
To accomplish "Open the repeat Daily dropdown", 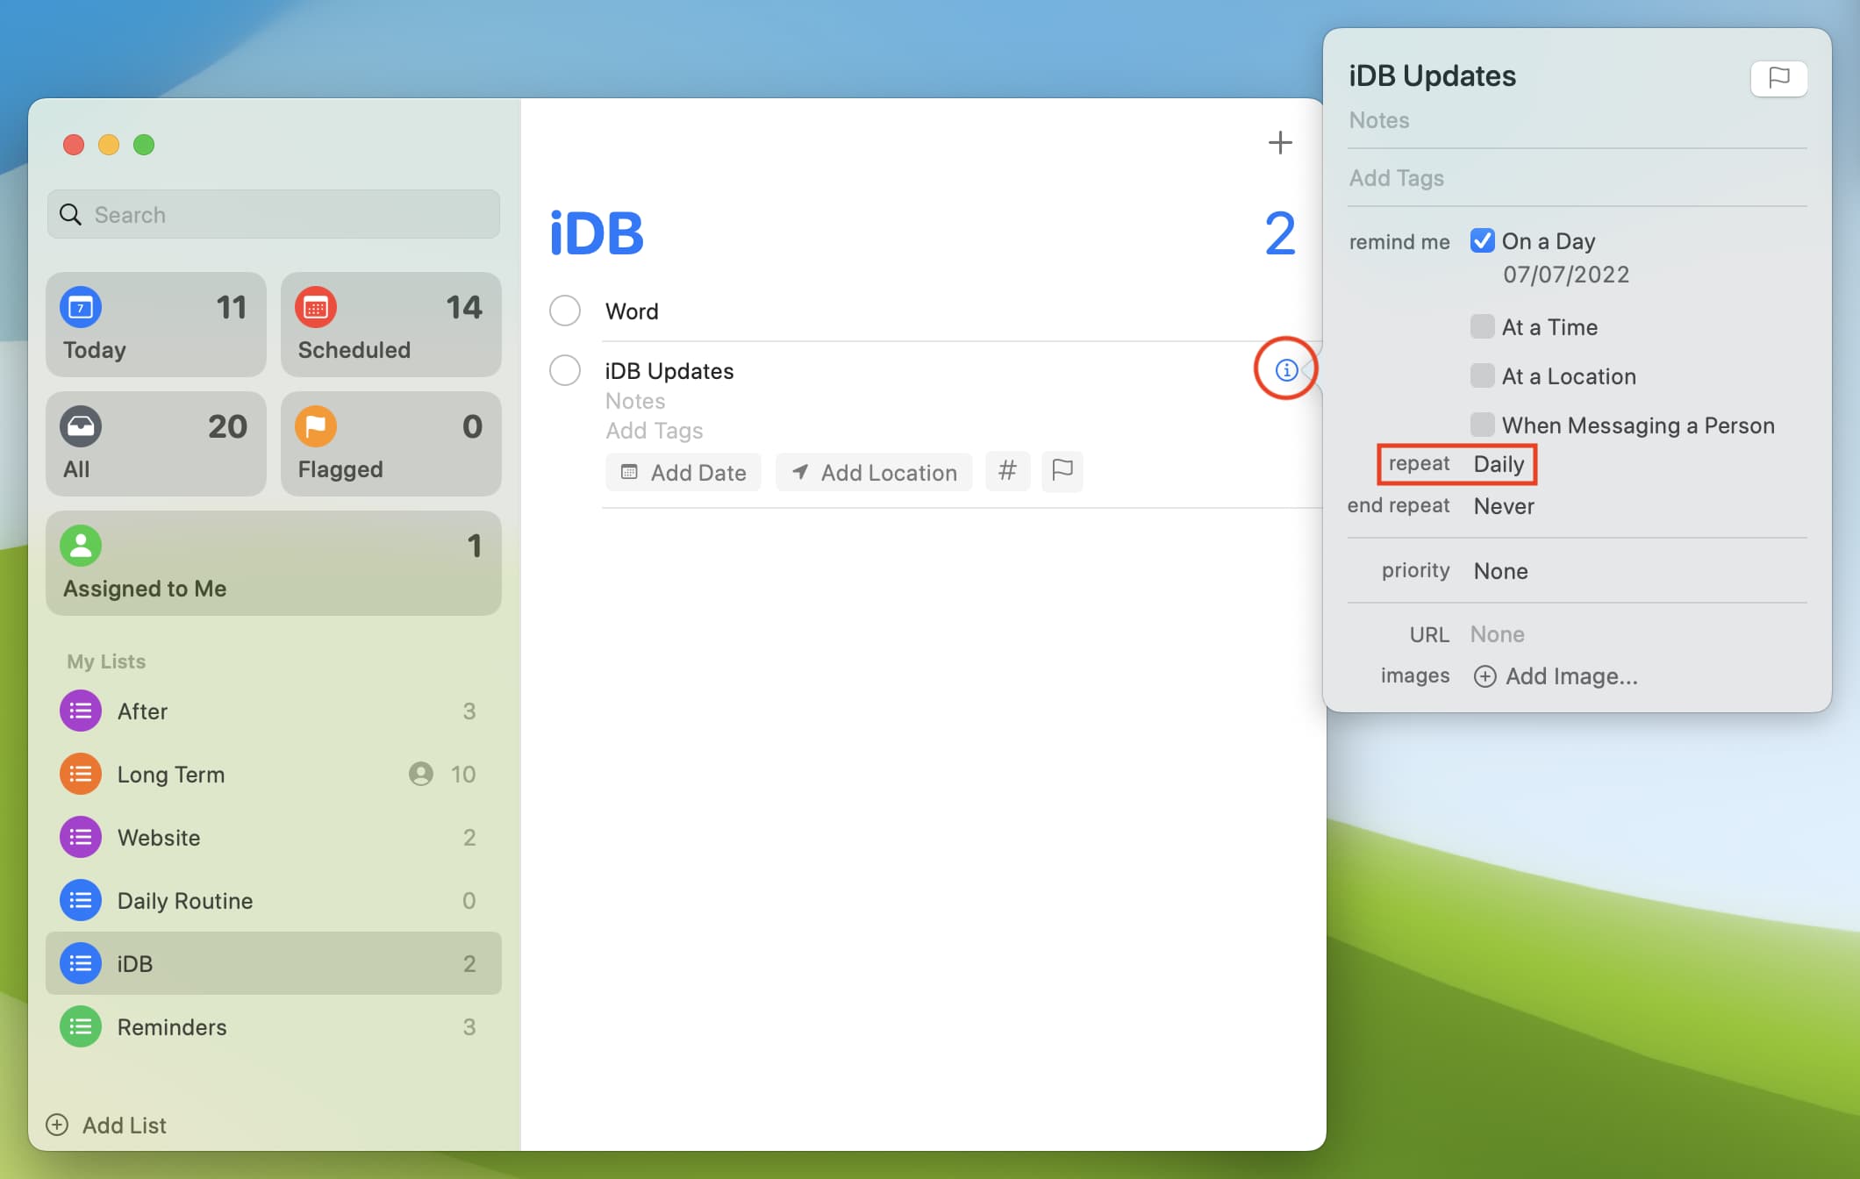I will click(x=1499, y=464).
